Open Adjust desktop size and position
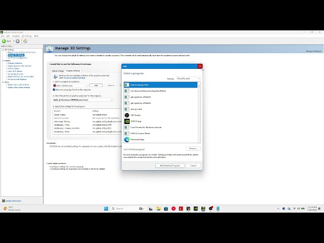The height and width of the screenshot is (243, 324). [x=21, y=76]
